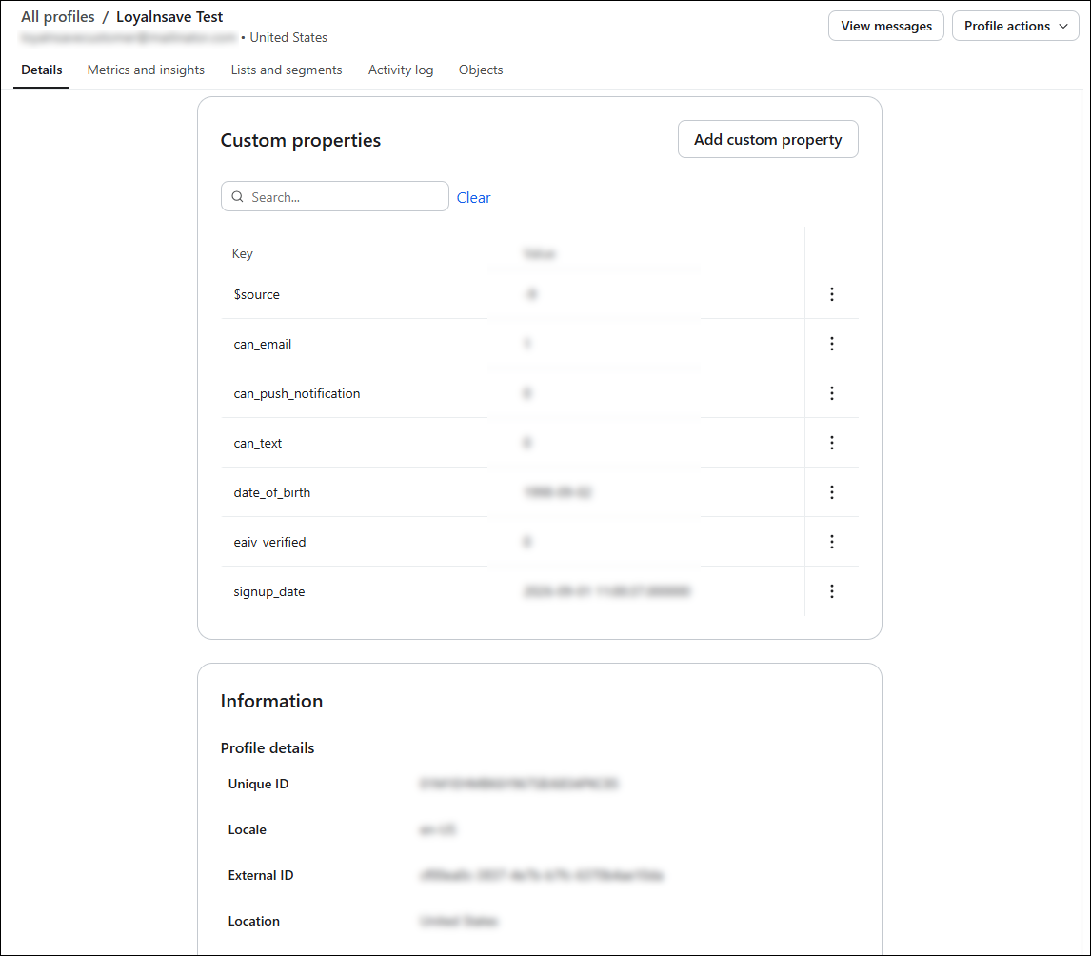Click the search magnifier icon
1091x956 pixels.
pos(237,197)
